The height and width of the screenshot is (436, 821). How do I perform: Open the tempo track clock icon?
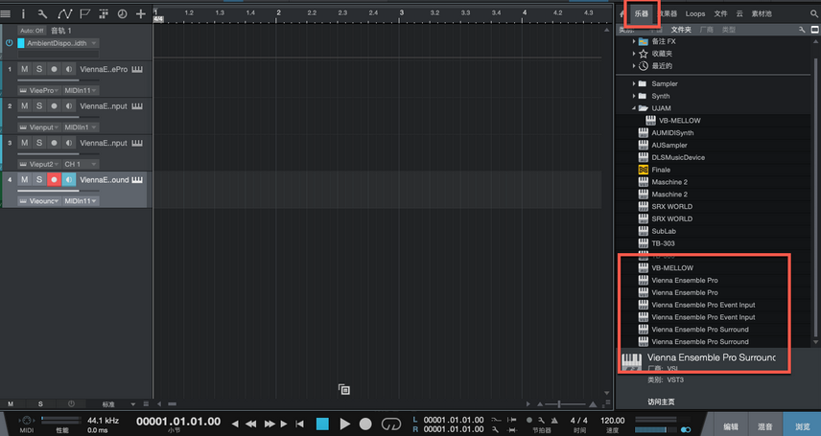point(122,14)
